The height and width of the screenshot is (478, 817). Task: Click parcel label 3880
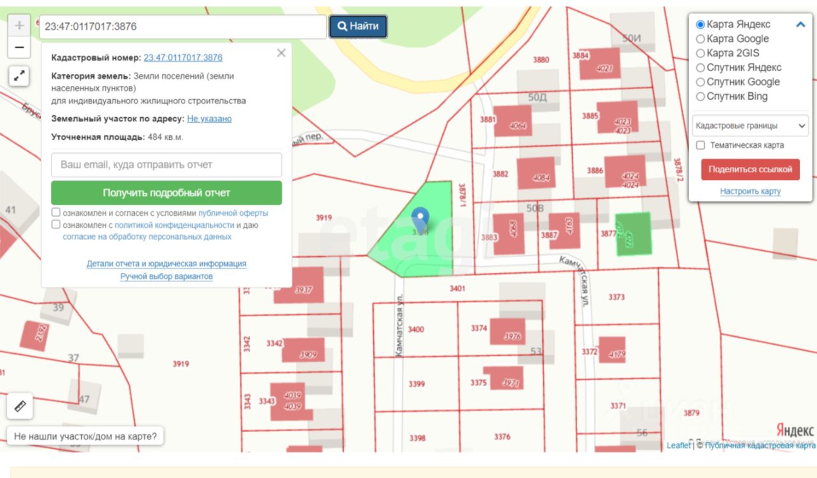[x=541, y=60]
